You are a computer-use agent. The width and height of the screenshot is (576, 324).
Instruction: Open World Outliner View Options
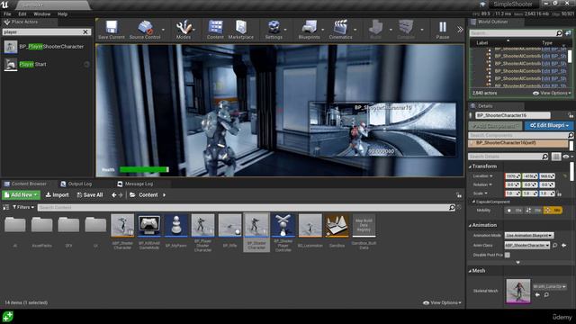click(552, 94)
